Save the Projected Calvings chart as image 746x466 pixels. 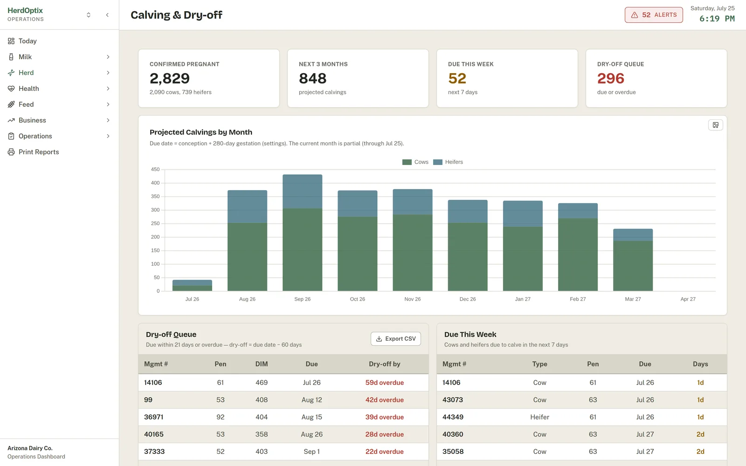click(x=716, y=125)
